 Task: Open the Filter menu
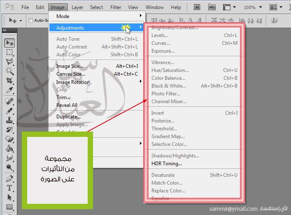click(116, 7)
